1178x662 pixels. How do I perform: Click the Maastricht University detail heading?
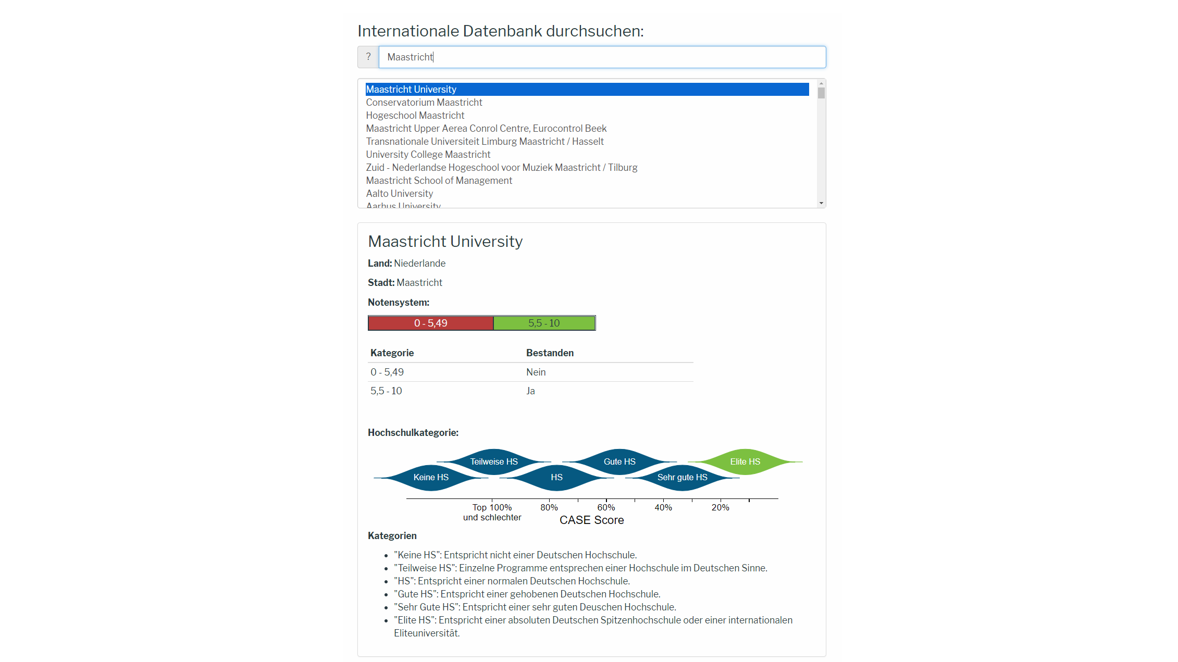click(445, 241)
